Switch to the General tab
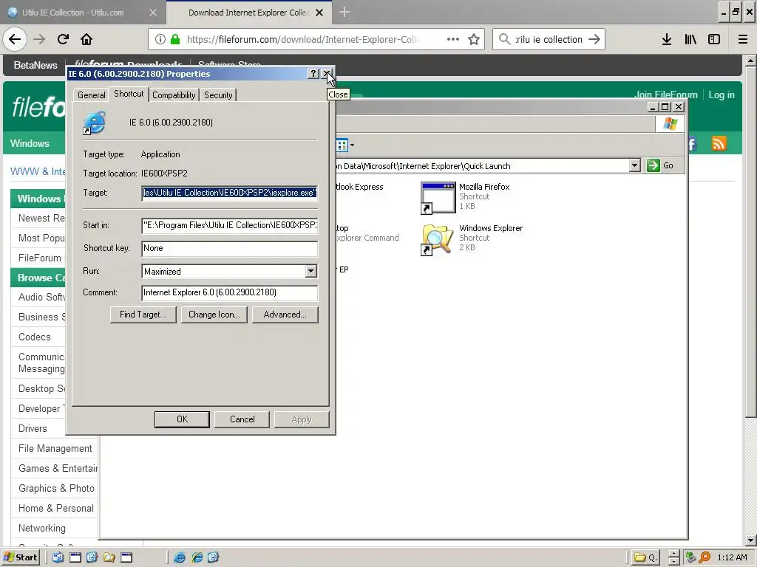 [91, 95]
